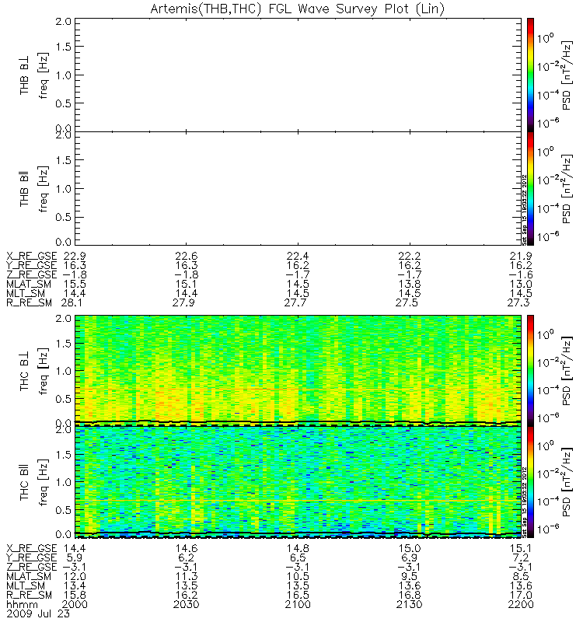Image resolution: width=583 pixels, height=622 pixels.
Task: Click the R_RE_SM value '27.7'
Action: (295, 302)
